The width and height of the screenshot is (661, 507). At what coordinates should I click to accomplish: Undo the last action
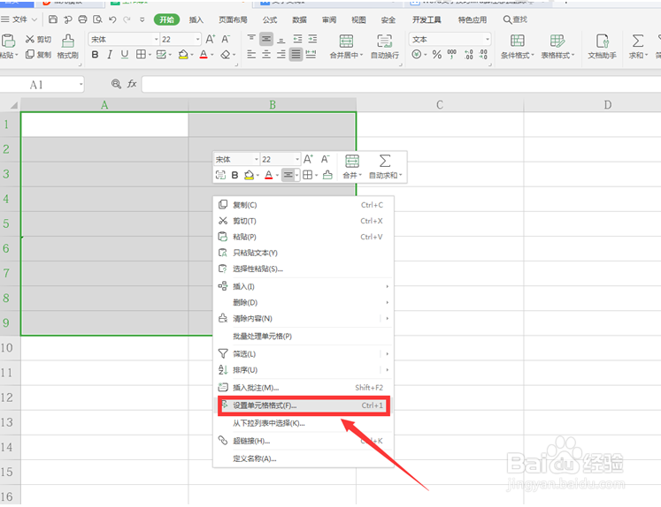112,19
